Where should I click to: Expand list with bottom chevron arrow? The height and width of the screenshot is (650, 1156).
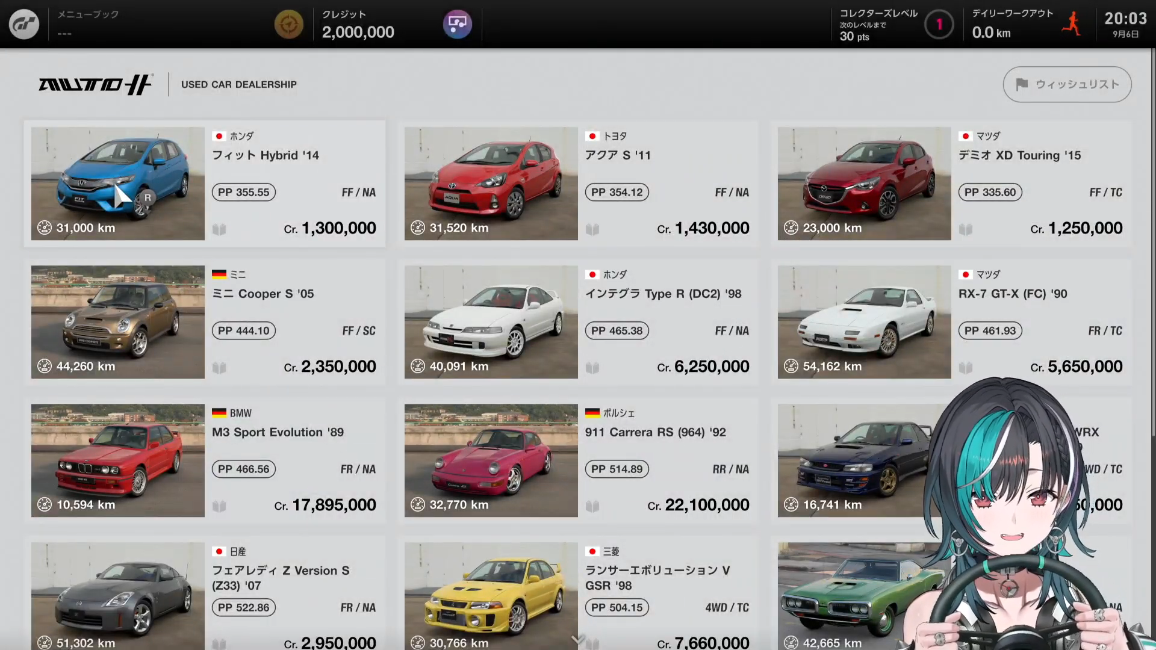(x=578, y=639)
